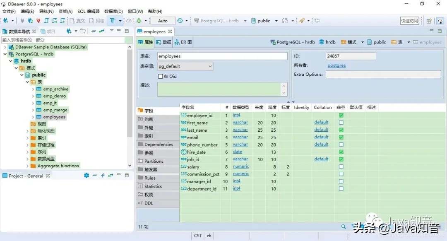Screen dimensions: 447x241
Task: Click the Rollback (回滚) toolbar button
Action: pyautogui.click(x=97, y=21)
